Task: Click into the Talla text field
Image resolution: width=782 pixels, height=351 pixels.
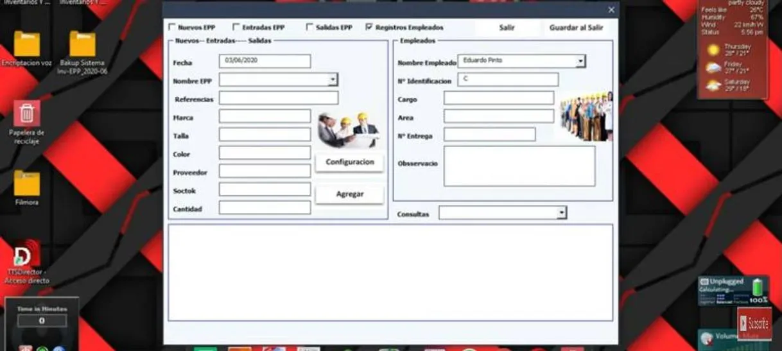Action: [265, 135]
